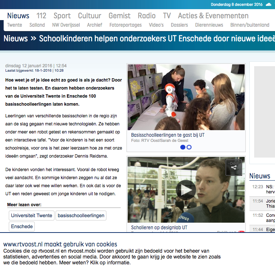Viewport: 275px width, 268px height.
Task: Open the Twente regional news link
Action: pyautogui.click(x=15, y=25)
